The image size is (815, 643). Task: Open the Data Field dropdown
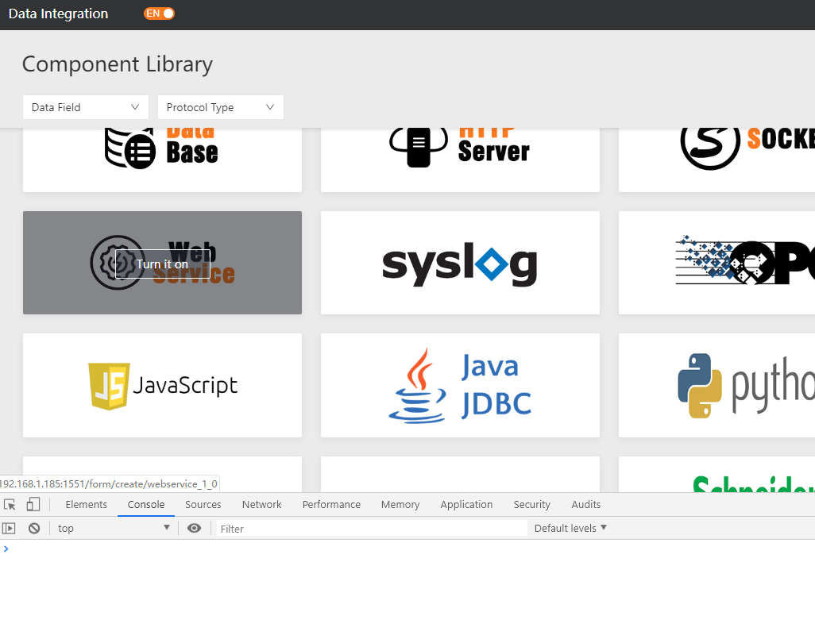86,107
